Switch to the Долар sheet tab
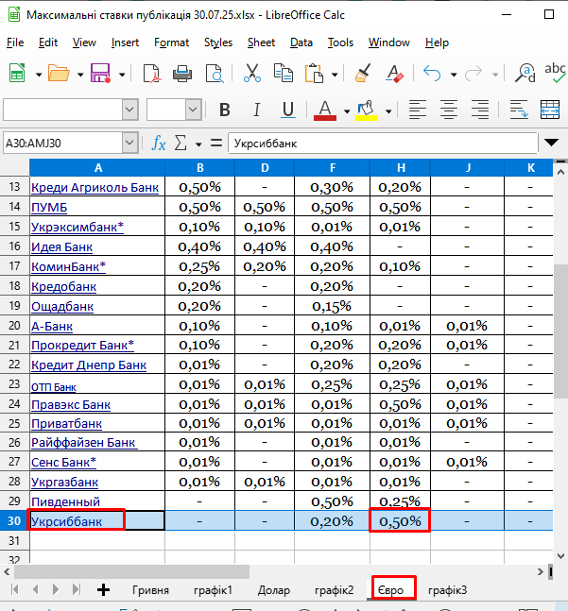This screenshot has width=568, height=611. click(274, 590)
